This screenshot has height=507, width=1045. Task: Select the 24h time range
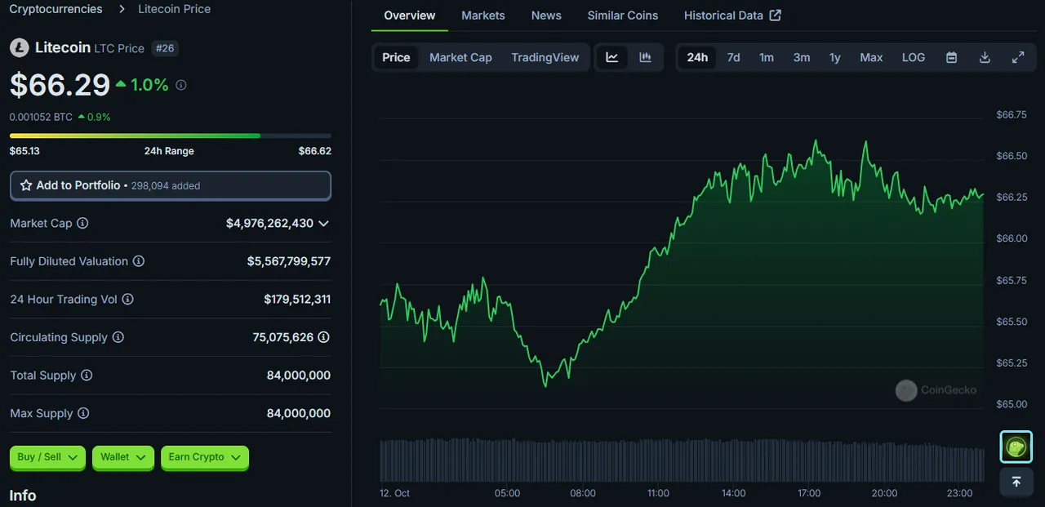pyautogui.click(x=697, y=57)
